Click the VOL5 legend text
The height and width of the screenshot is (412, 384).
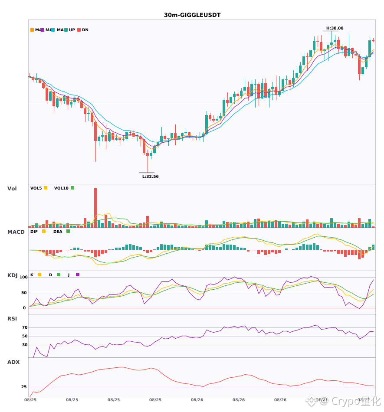tap(36, 188)
